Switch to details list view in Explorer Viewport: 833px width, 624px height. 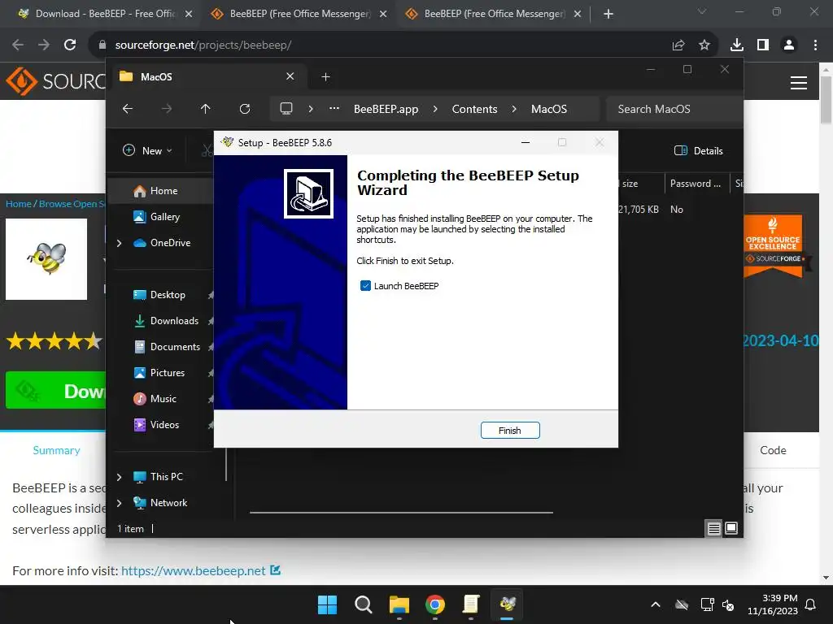point(713,528)
